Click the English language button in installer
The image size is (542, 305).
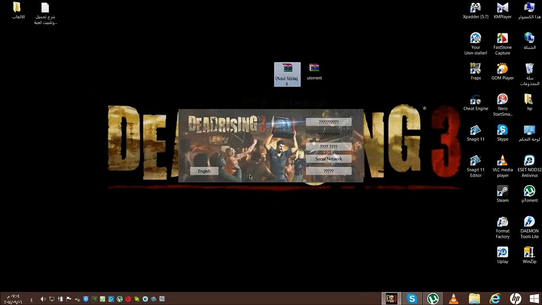pyautogui.click(x=204, y=171)
